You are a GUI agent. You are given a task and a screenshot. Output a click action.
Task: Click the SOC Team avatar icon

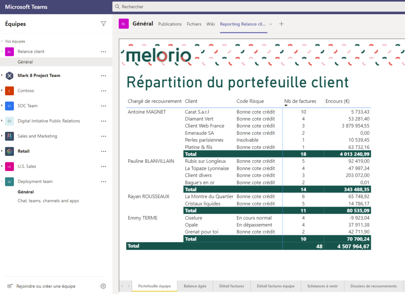point(9,106)
